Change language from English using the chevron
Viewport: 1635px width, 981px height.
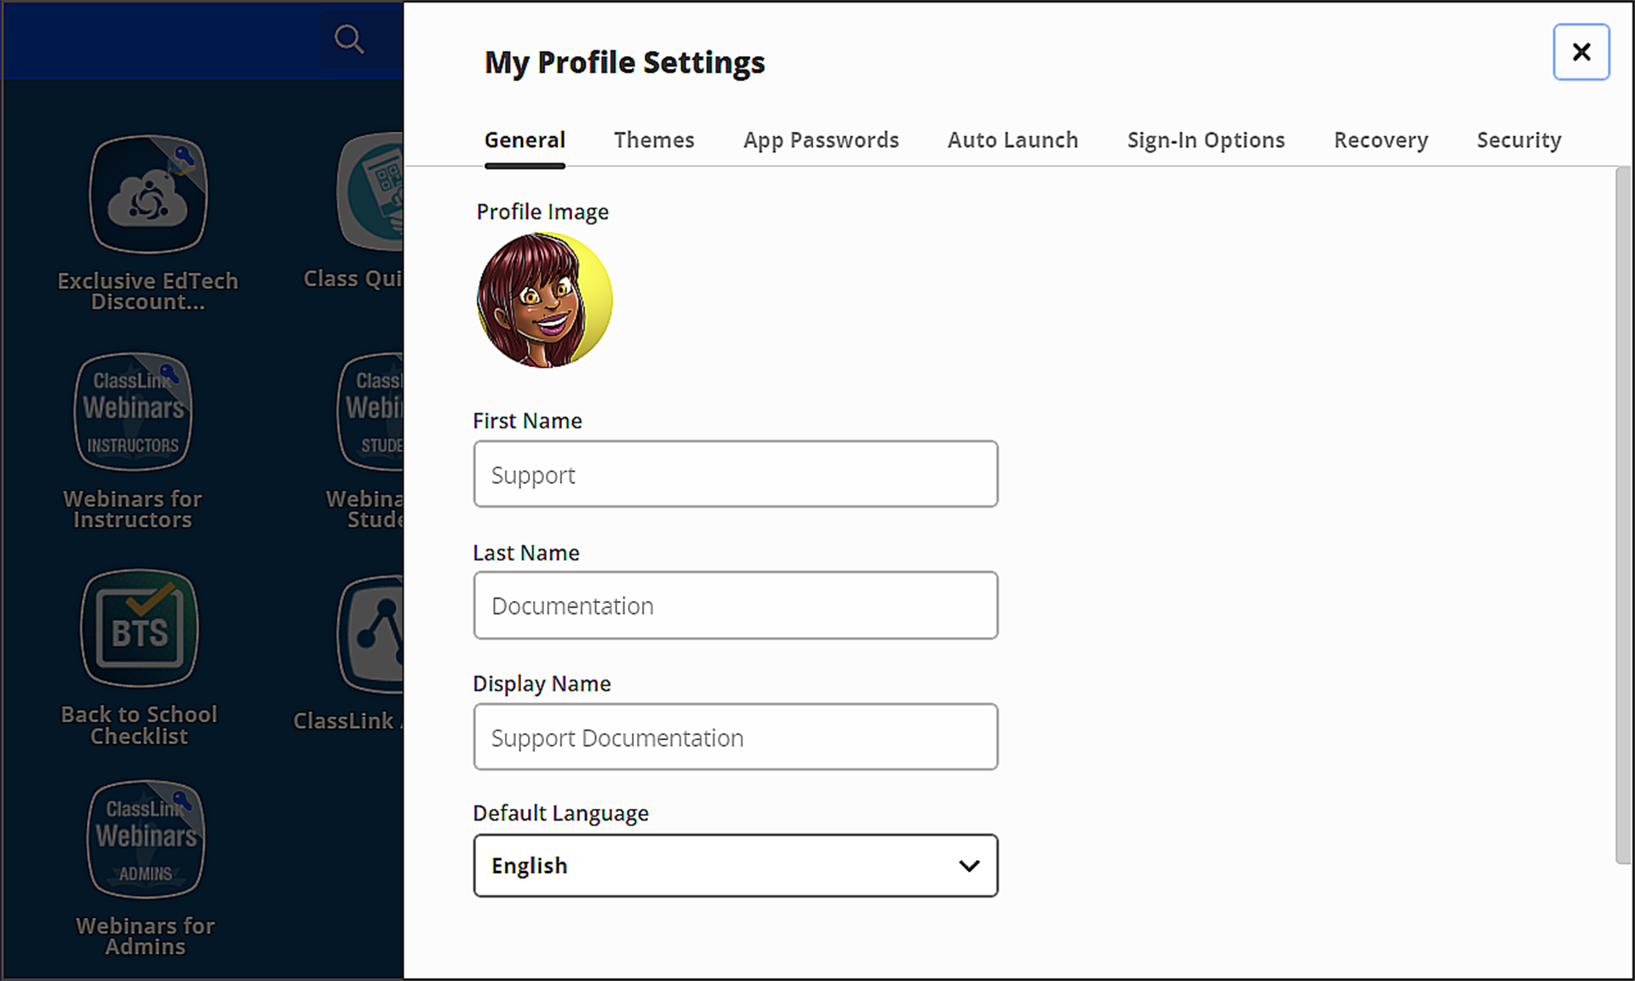(968, 865)
